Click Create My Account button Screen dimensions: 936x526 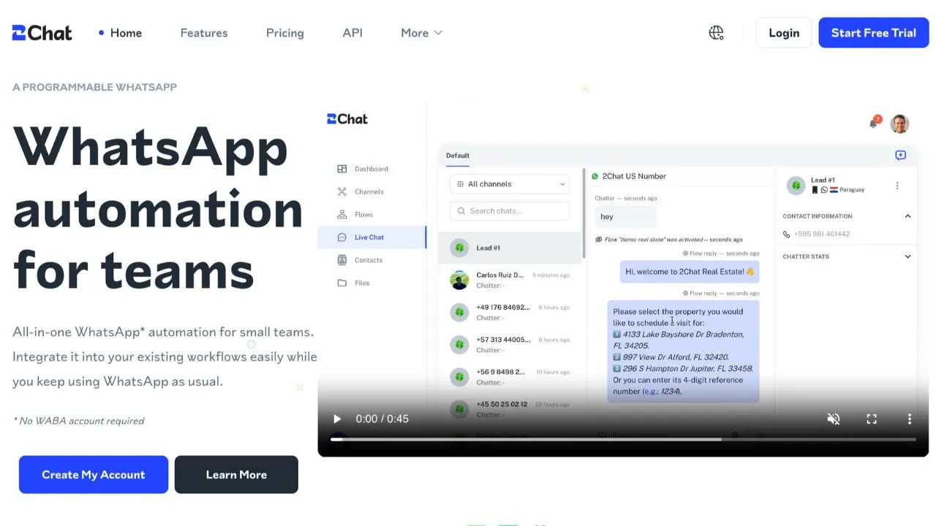[94, 475]
